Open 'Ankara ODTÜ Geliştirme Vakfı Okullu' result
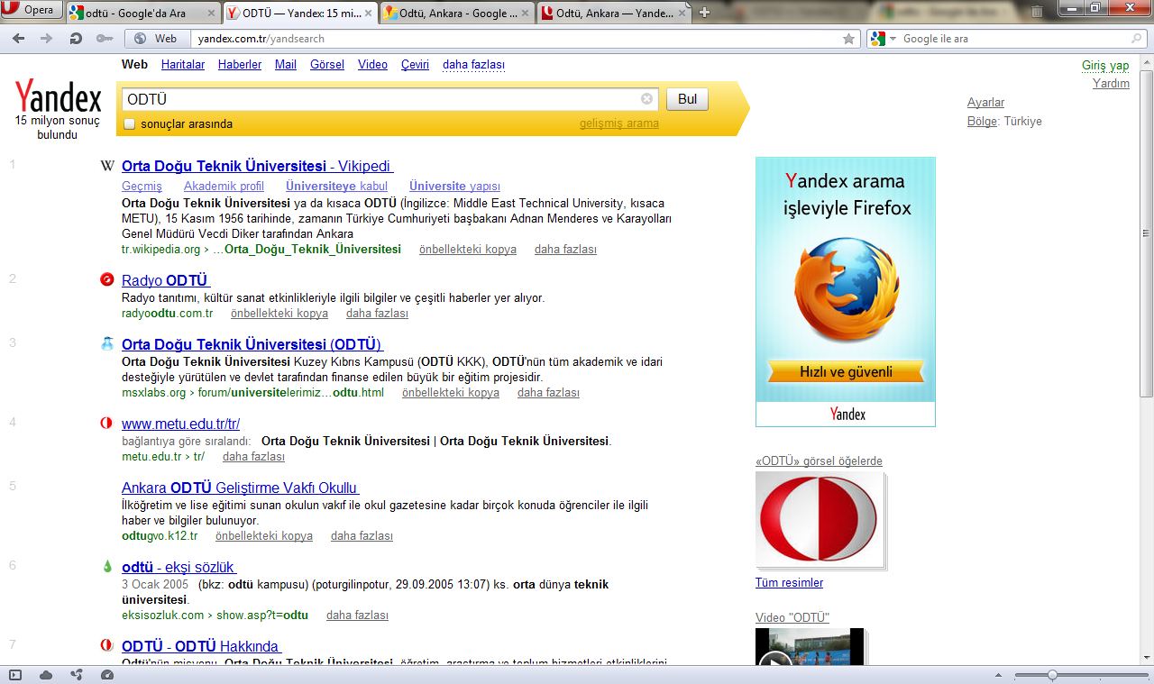Viewport: 1154px width, 684px height. pyautogui.click(x=240, y=488)
